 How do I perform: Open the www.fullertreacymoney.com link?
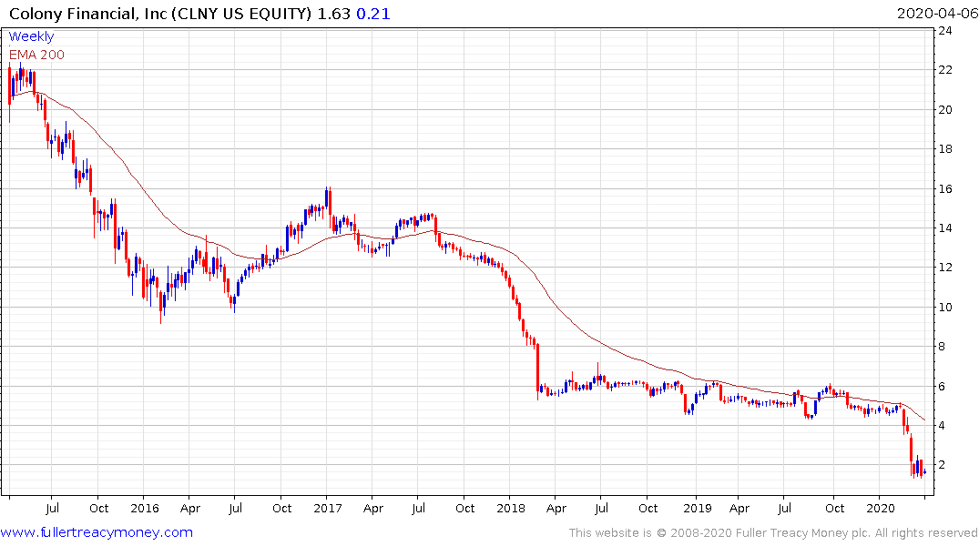click(x=97, y=532)
